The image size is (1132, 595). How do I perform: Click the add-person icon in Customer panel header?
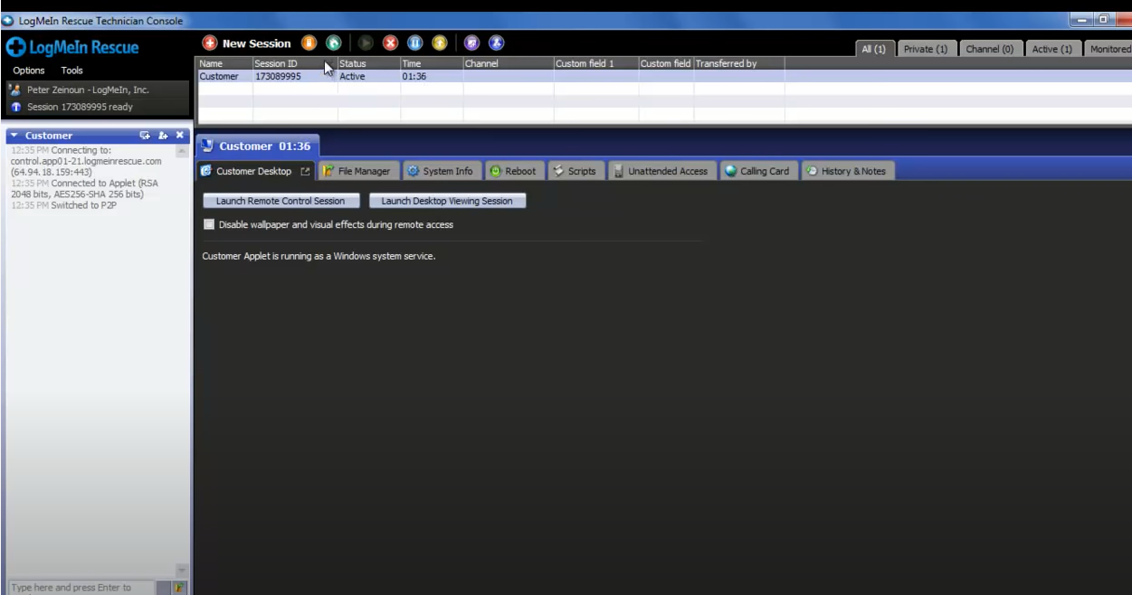[x=163, y=135]
